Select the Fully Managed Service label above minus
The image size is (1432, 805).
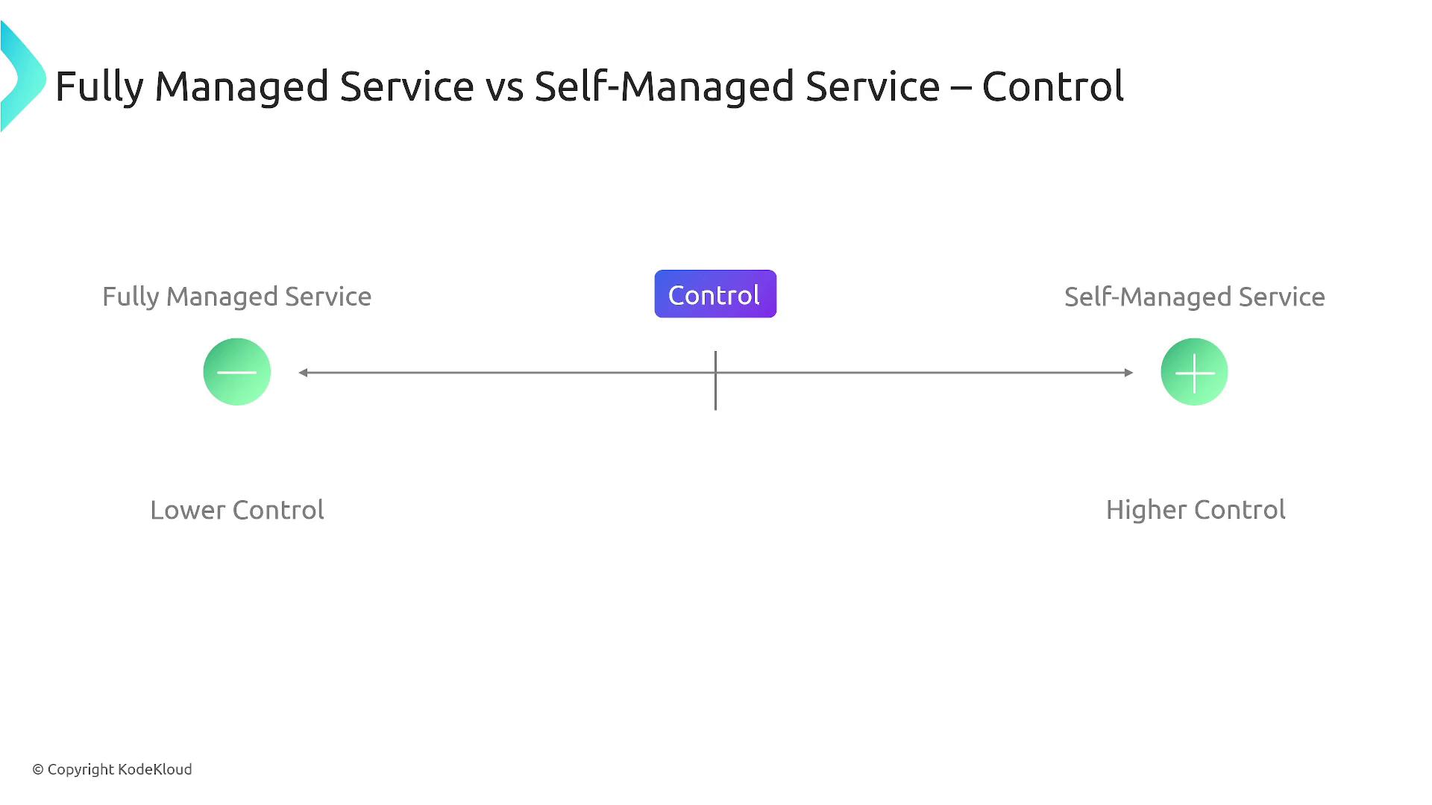pos(236,297)
